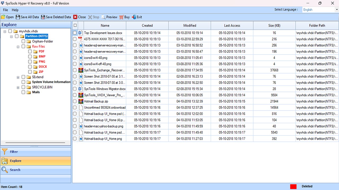Click the folder icon of myvhdx.vhdx
The width and height of the screenshot is (339, 190).
pyautogui.click(x=16, y=31)
